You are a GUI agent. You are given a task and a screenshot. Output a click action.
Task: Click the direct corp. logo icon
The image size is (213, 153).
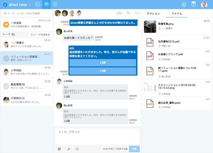[5, 5]
